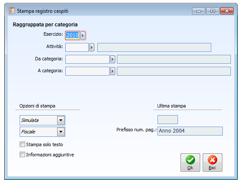The width and height of the screenshot is (239, 181).
Task: Click the Prefisso num. pag. field
Action: coord(190,131)
